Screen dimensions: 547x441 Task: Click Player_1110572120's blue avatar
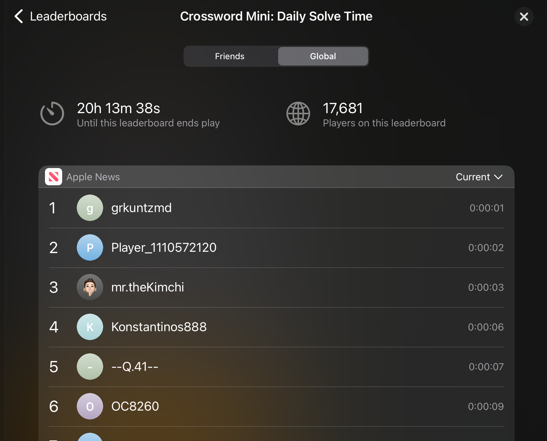90,247
